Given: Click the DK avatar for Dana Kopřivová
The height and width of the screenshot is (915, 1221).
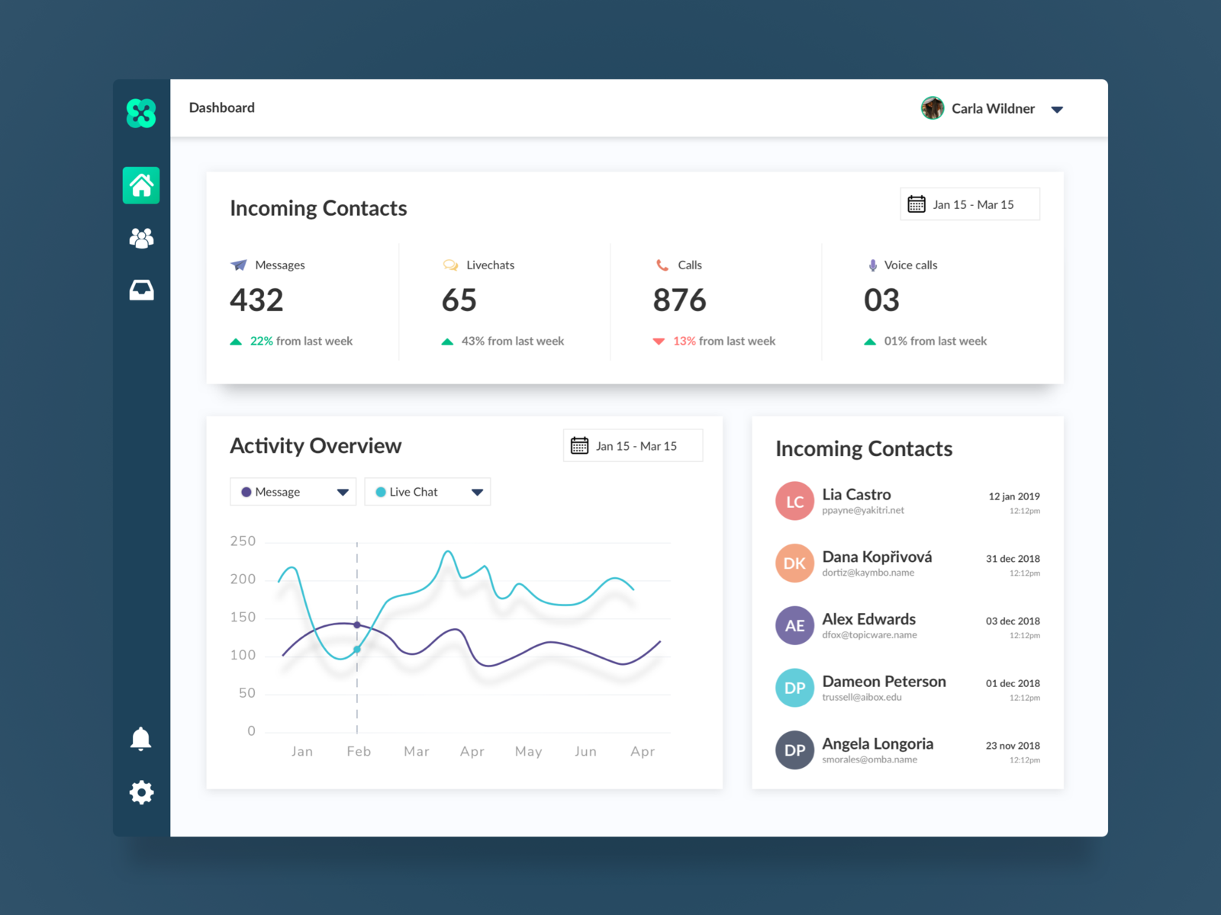Looking at the screenshot, I should 794,563.
